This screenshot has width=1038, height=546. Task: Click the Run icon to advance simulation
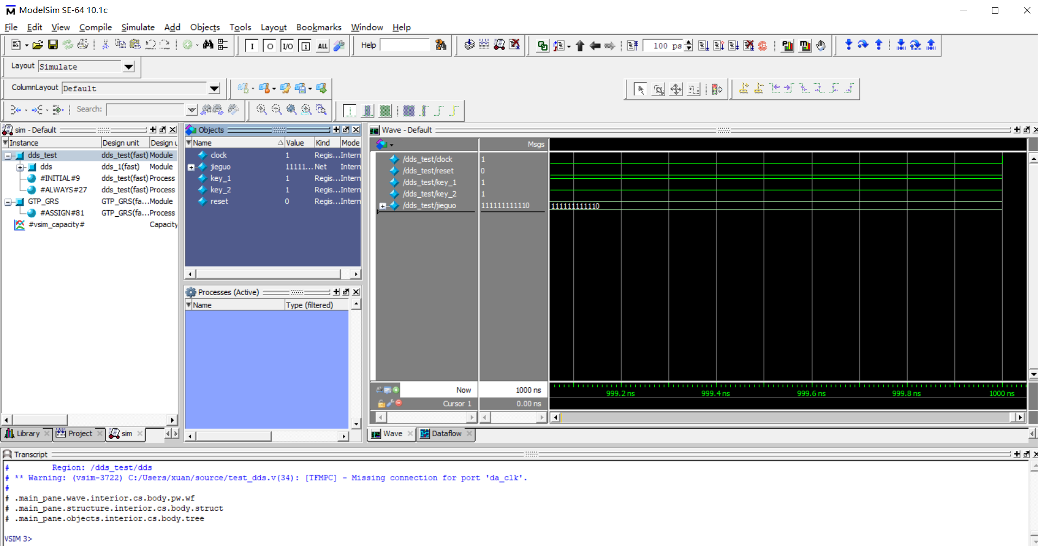(x=703, y=45)
